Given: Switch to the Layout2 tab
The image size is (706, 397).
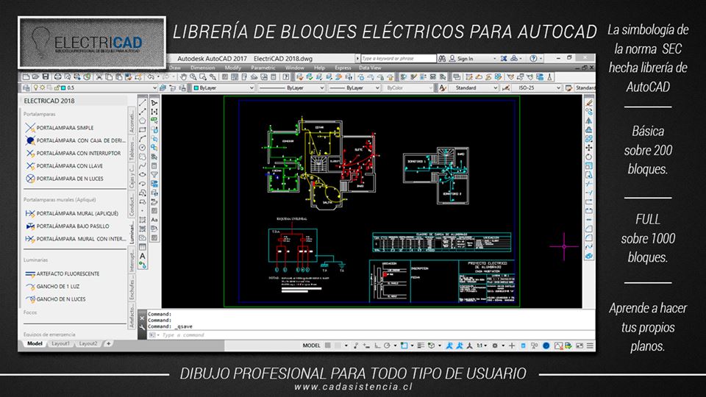Looking at the screenshot, I should 88,343.
